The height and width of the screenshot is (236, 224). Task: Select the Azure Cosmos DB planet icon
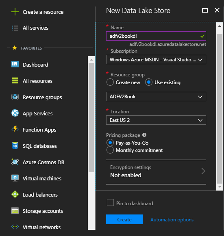point(15,162)
